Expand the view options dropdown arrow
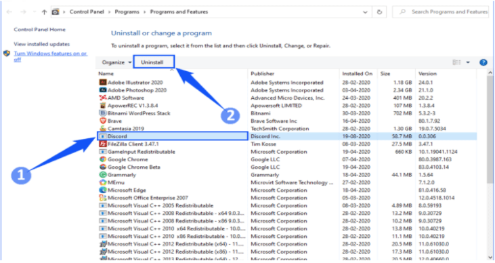The height and width of the screenshot is (263, 495). 468,62
